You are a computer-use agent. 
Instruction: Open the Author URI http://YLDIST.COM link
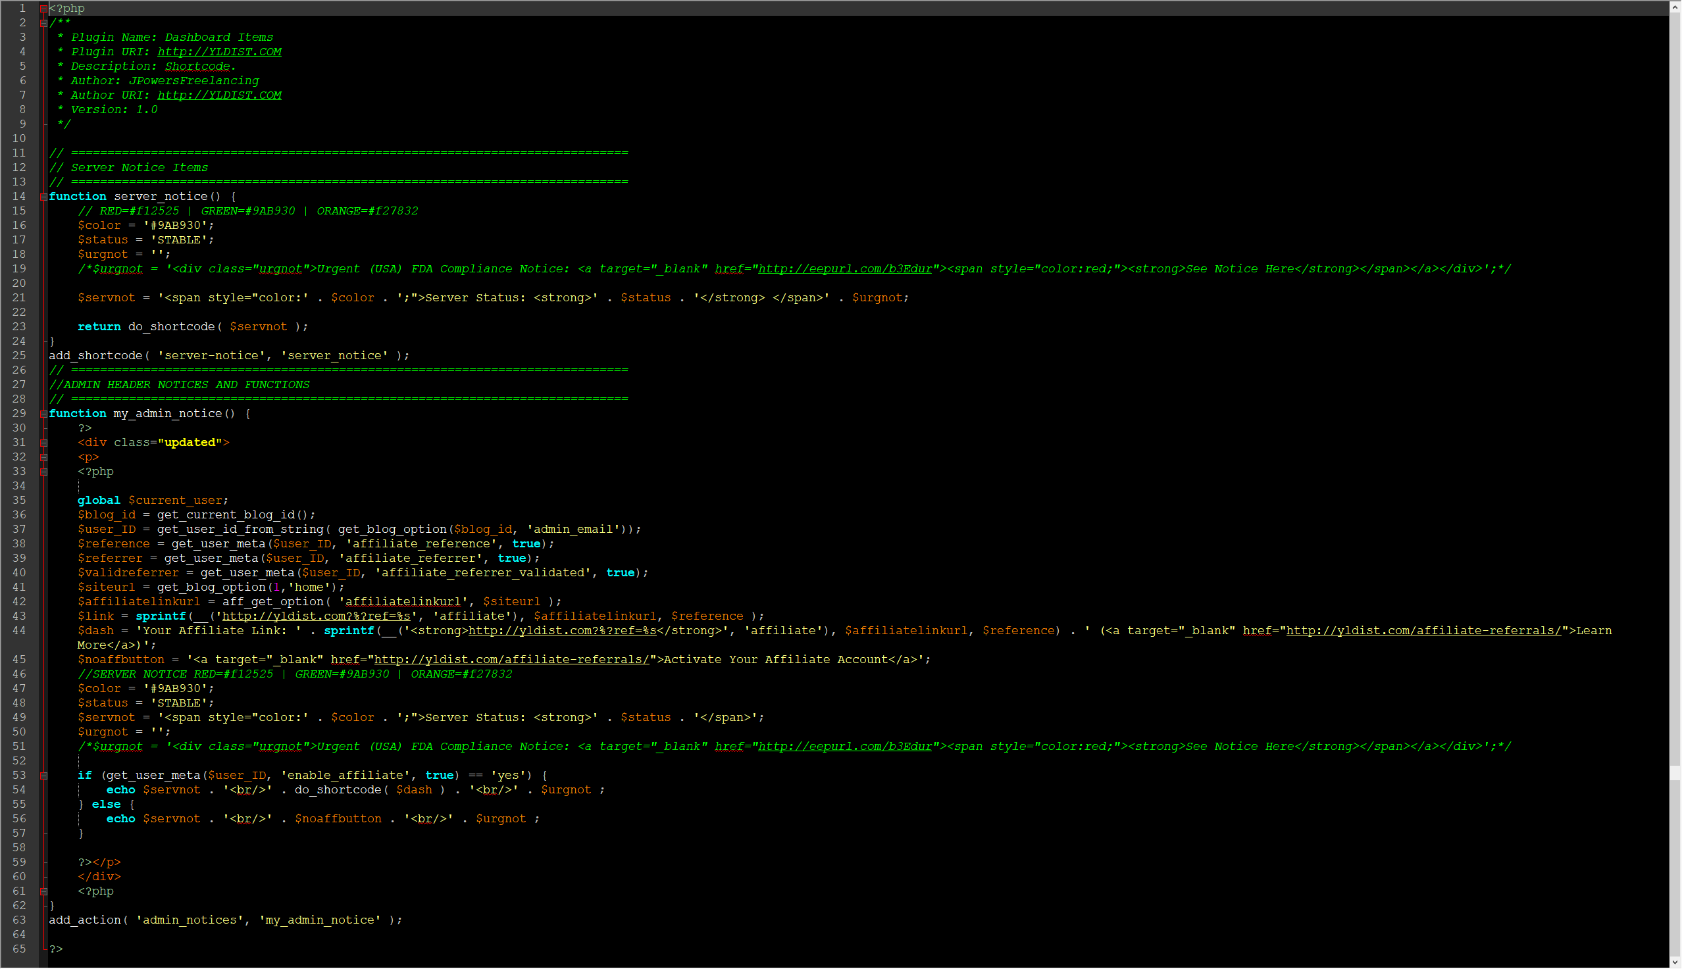tap(219, 95)
